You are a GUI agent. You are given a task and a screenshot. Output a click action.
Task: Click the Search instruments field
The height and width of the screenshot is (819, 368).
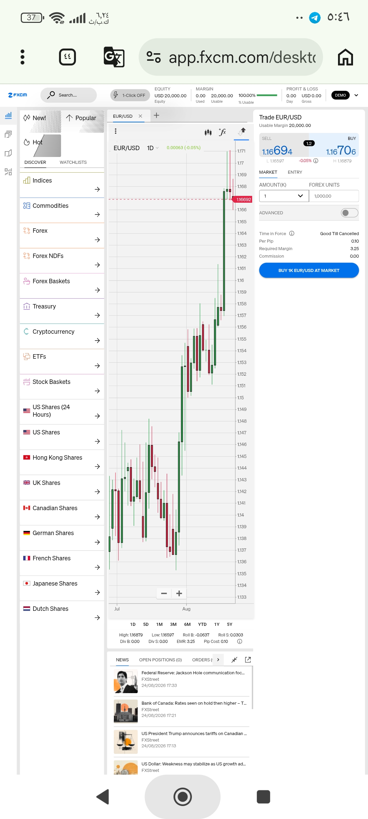[x=68, y=95]
